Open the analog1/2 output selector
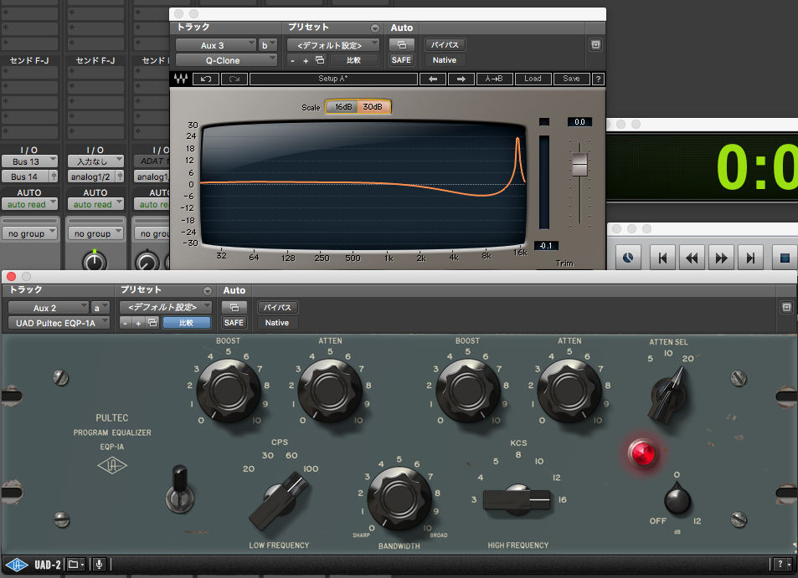 (x=91, y=176)
